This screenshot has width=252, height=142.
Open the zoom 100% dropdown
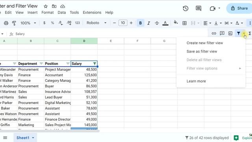point(28,23)
